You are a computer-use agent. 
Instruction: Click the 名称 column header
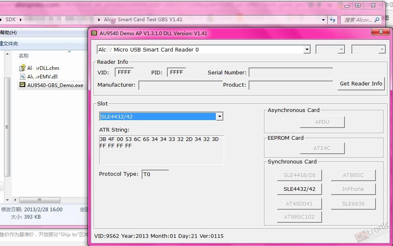[24, 56]
